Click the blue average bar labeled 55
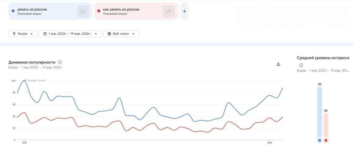Image resolution: width=353 pixels, height=150 pixels. coord(319,112)
